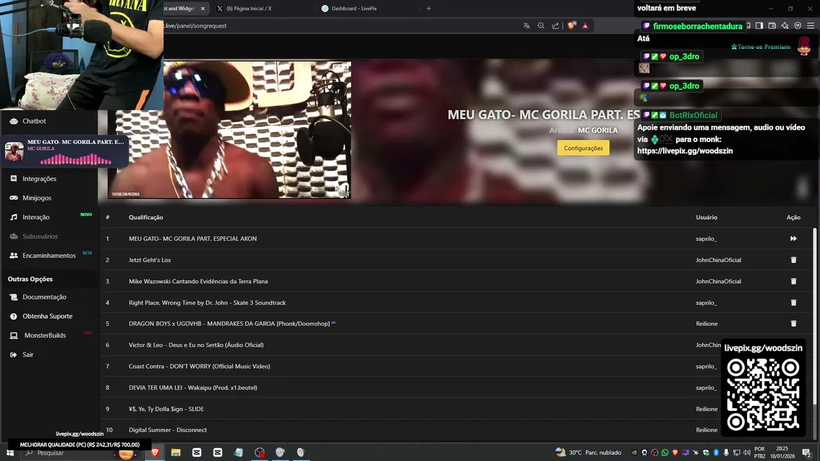Remove Right Place, Wrong Time request
820x461 pixels.
click(x=793, y=302)
